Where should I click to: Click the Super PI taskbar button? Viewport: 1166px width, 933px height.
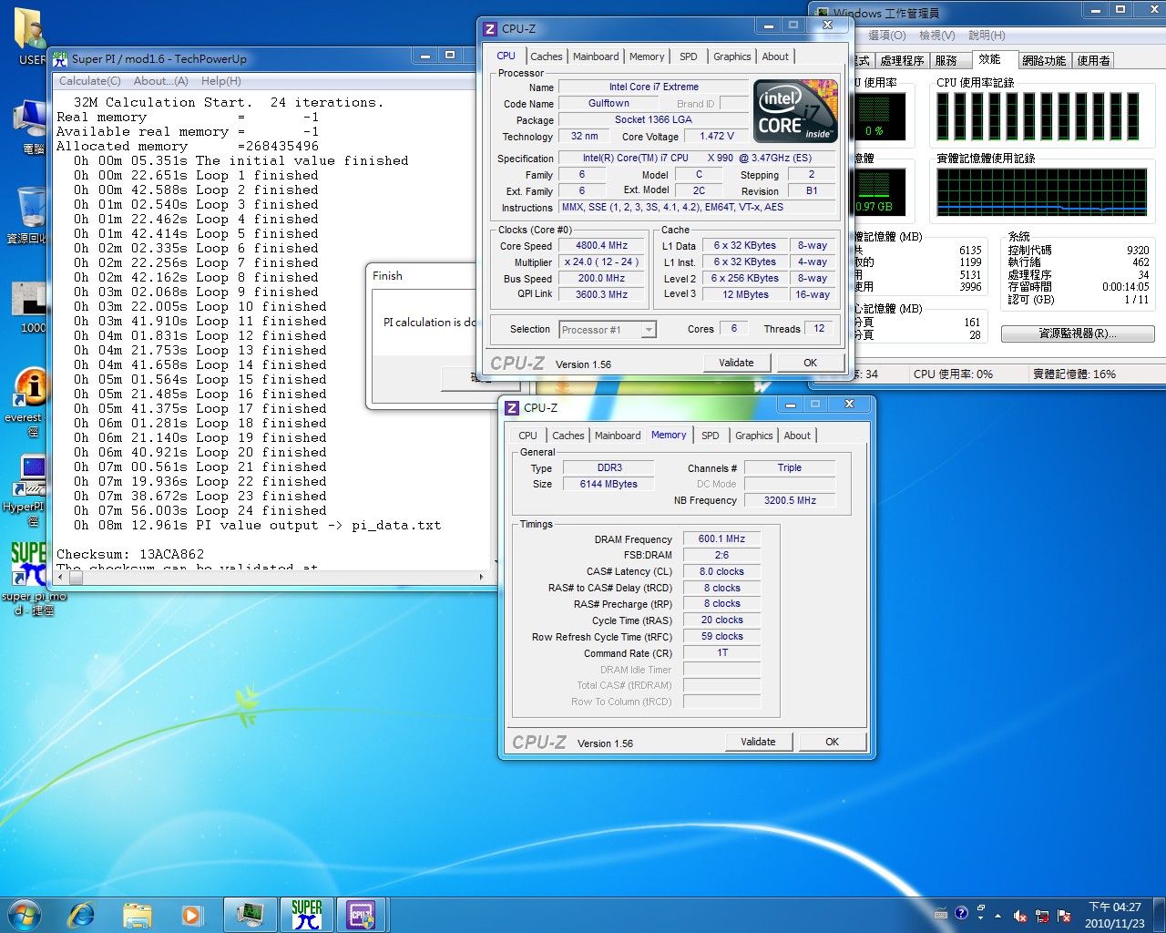click(x=306, y=914)
